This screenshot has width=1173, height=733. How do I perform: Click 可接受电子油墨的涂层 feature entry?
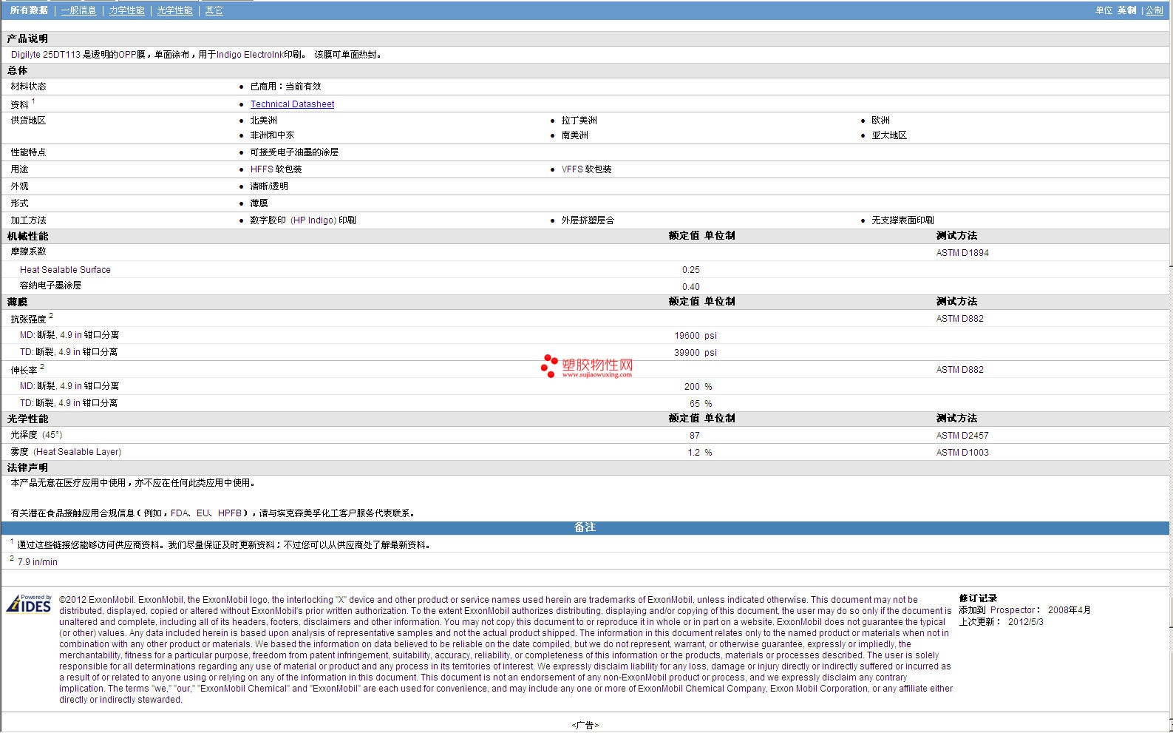coord(294,152)
